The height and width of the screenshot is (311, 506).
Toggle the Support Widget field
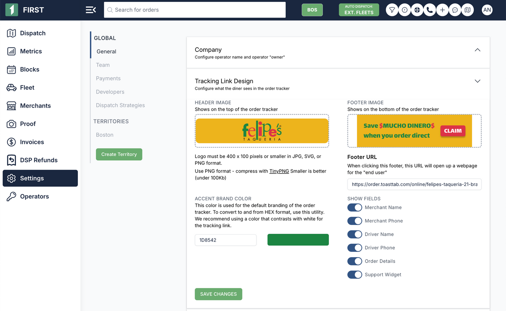pyautogui.click(x=355, y=275)
